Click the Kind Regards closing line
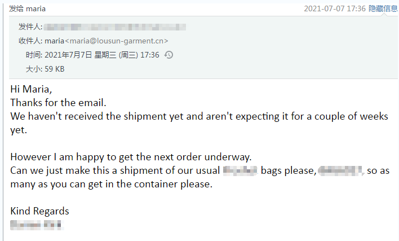Viewport: 399px width, 241px height. 39,211
